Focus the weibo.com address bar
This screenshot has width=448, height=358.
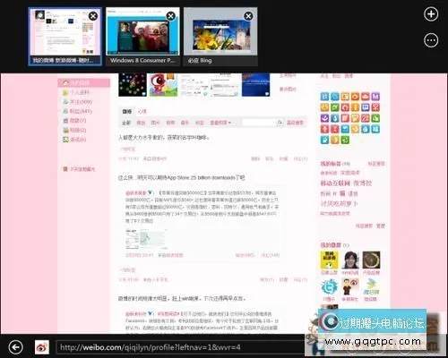click(181, 347)
